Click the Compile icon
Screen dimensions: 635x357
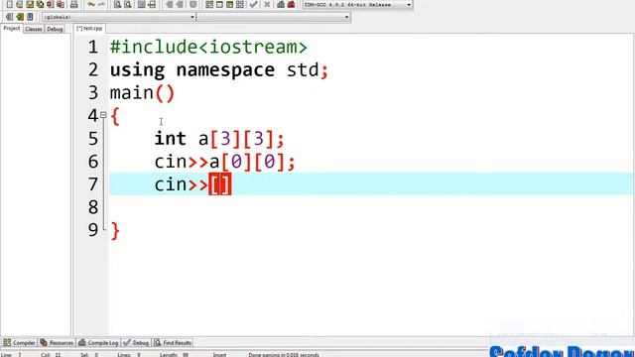click(x=209, y=4)
